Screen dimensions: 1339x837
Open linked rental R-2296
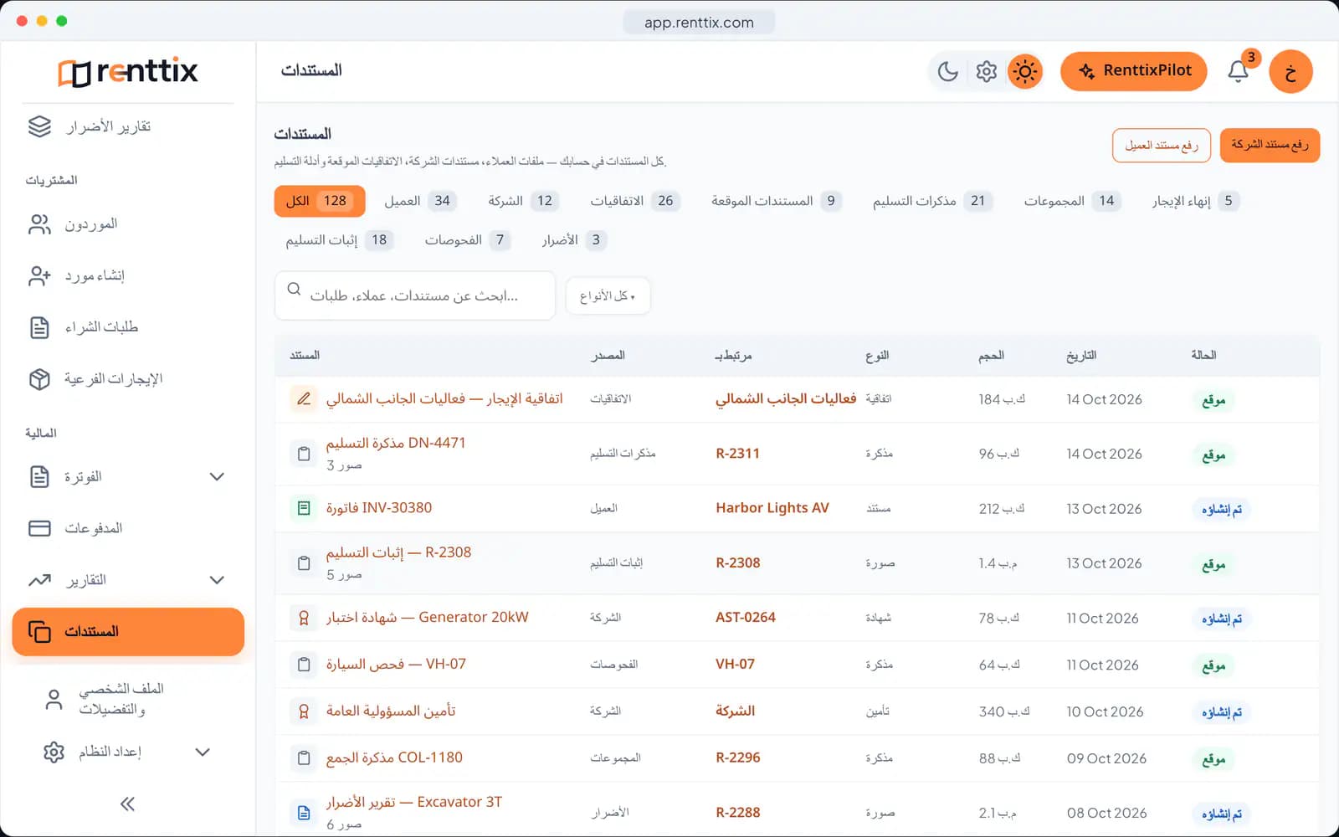(x=737, y=758)
